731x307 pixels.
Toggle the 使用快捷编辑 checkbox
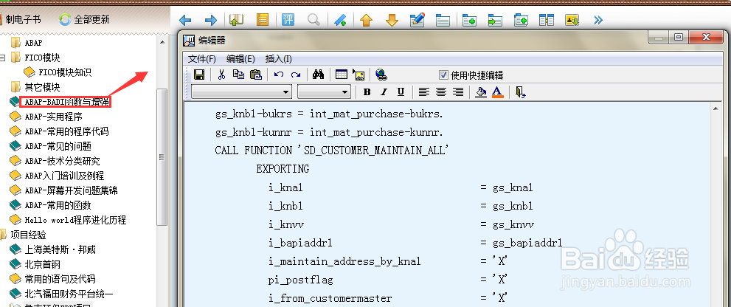(443, 75)
